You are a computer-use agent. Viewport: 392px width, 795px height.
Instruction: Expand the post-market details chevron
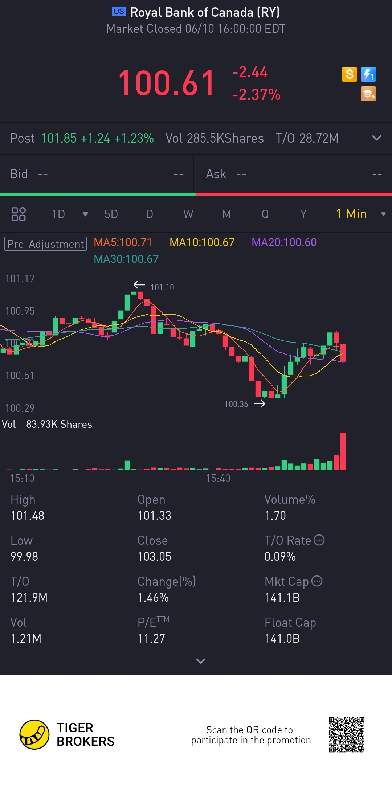tap(377, 138)
